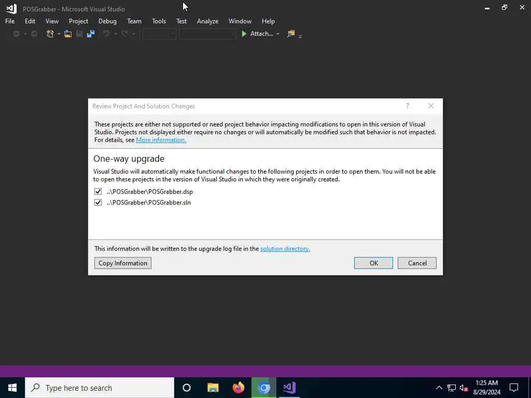Launch Firefox from taskbar

click(x=239, y=388)
